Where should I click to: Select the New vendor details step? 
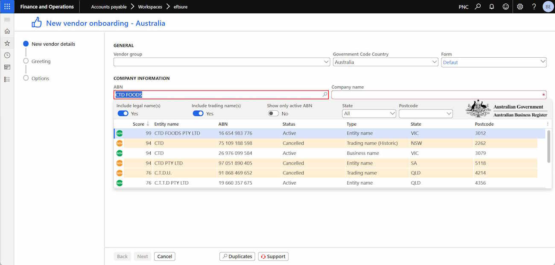point(49,44)
